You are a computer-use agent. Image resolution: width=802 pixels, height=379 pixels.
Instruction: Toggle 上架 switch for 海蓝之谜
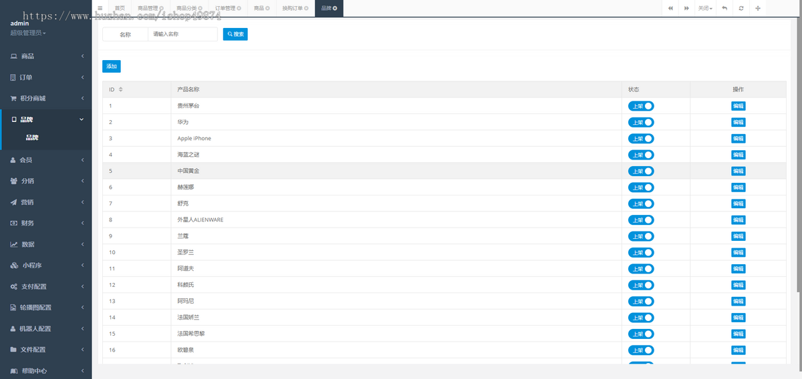[641, 155]
